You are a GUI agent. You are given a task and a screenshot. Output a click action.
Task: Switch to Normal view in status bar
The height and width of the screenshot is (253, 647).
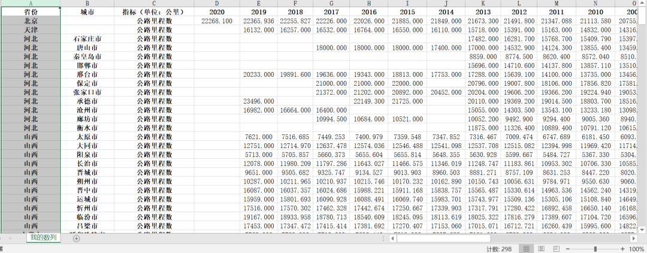pos(526,249)
